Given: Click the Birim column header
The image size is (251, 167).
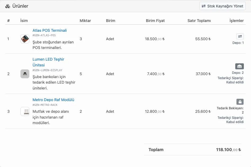Looking at the screenshot, I should [110, 21].
